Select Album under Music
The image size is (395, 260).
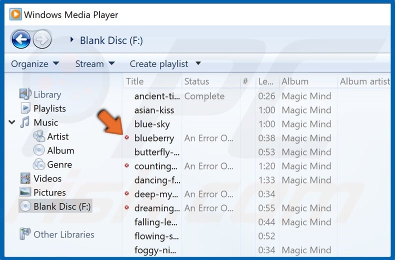tap(60, 150)
